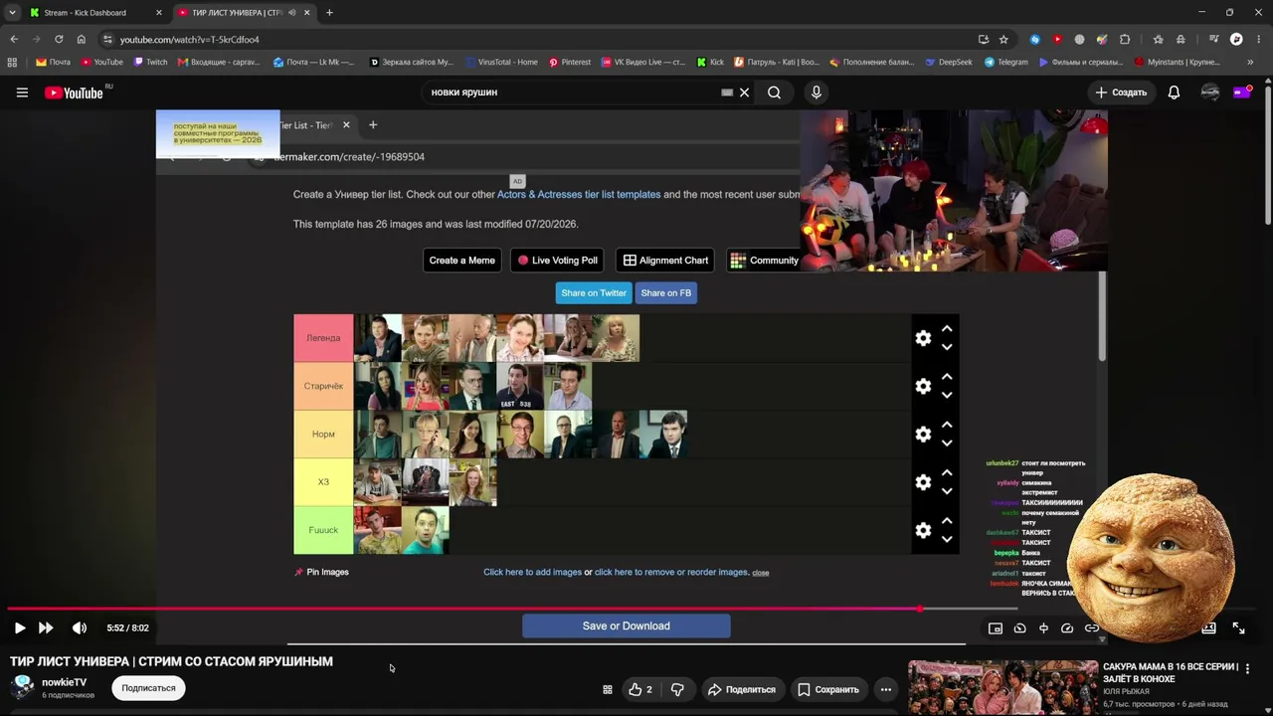Open the browser extensions puzzle icon
Image resolution: width=1273 pixels, height=716 pixels.
click(x=1125, y=40)
